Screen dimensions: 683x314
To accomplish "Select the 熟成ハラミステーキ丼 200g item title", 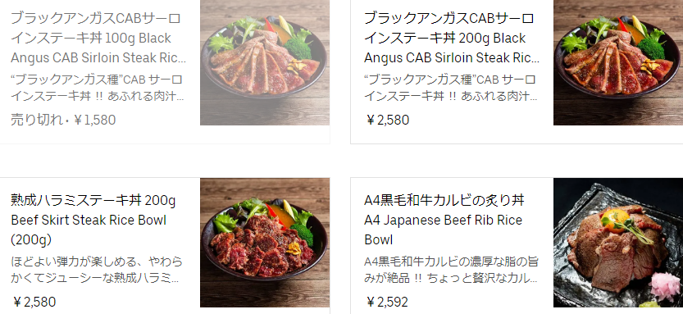I will point(93,200).
